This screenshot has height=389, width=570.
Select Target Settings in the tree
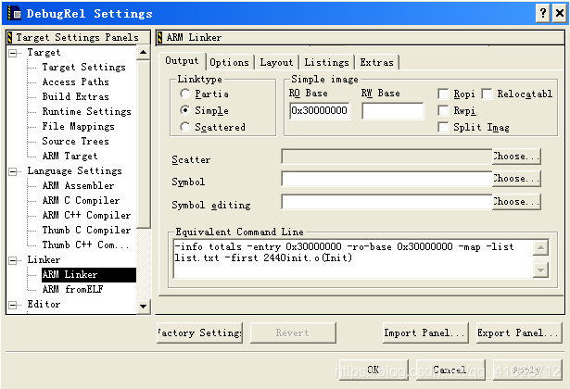(x=84, y=68)
